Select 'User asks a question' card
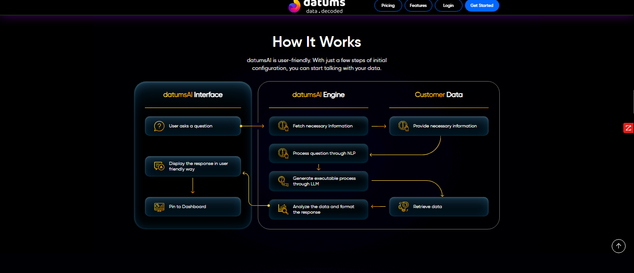 click(x=193, y=126)
